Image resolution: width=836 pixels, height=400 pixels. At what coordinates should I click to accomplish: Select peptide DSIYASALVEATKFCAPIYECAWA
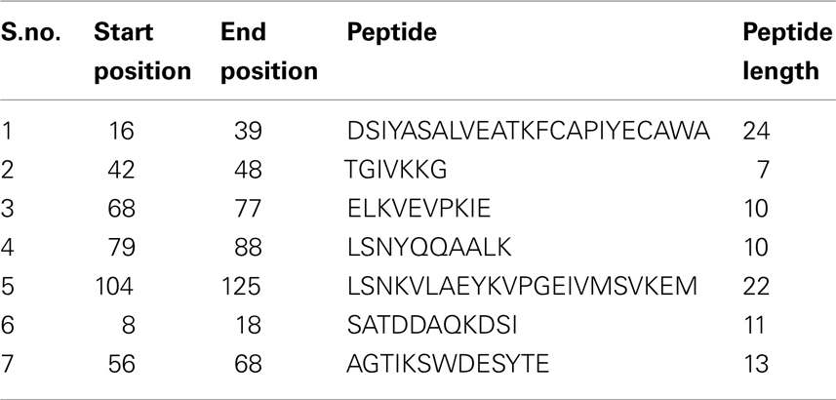528,131
